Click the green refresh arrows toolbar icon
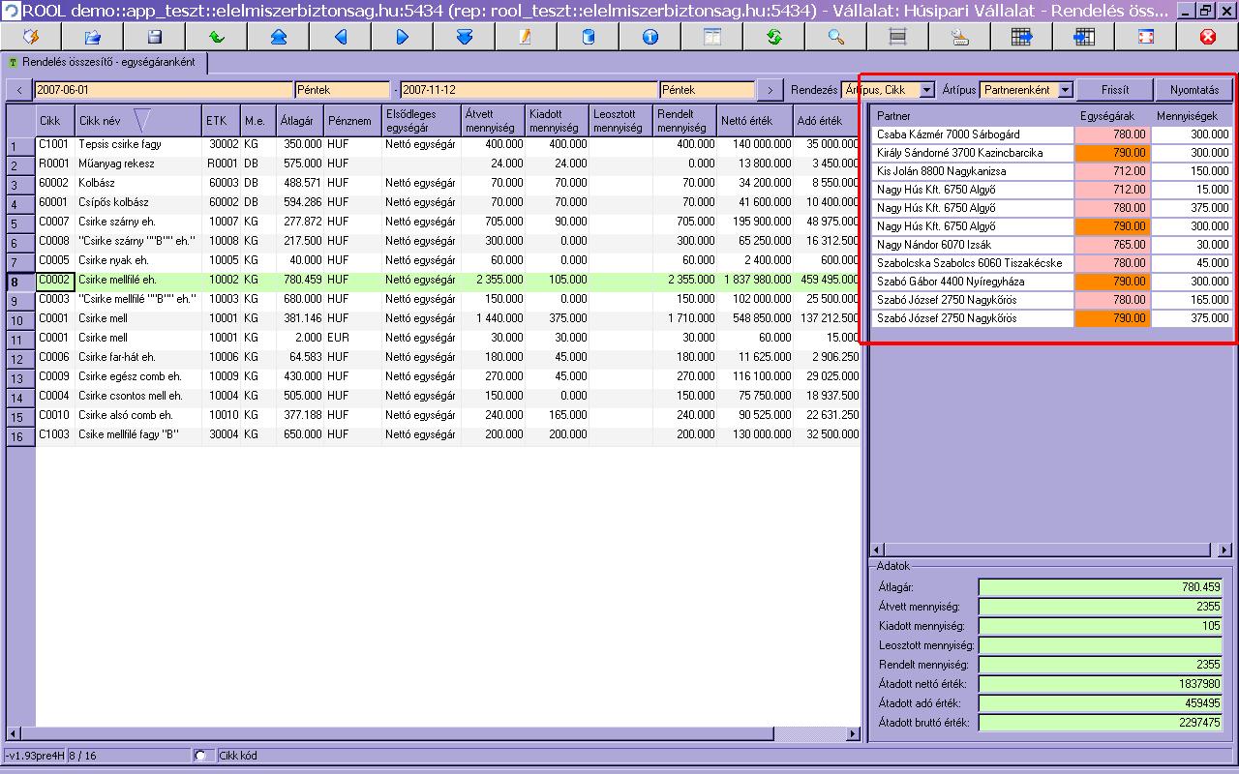The height and width of the screenshot is (774, 1239). tap(774, 37)
